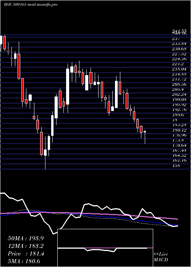Click the 205.4 price axis label

tap(178, 89)
